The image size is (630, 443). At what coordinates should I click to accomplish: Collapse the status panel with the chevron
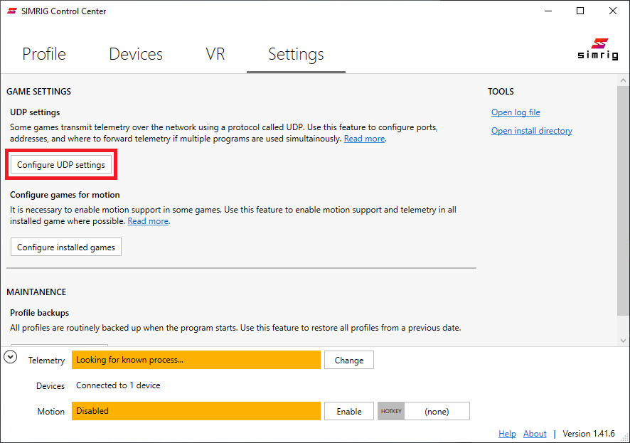coord(11,357)
